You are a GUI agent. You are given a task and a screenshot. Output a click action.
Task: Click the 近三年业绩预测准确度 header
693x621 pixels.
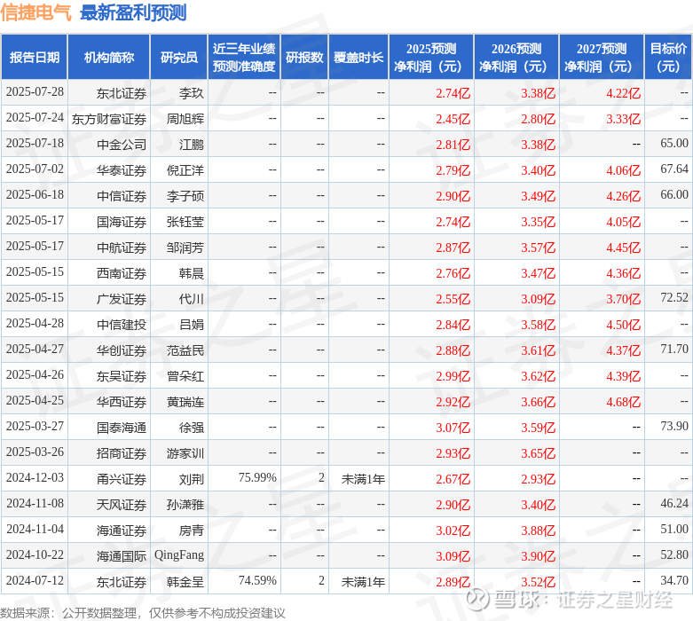(x=244, y=58)
